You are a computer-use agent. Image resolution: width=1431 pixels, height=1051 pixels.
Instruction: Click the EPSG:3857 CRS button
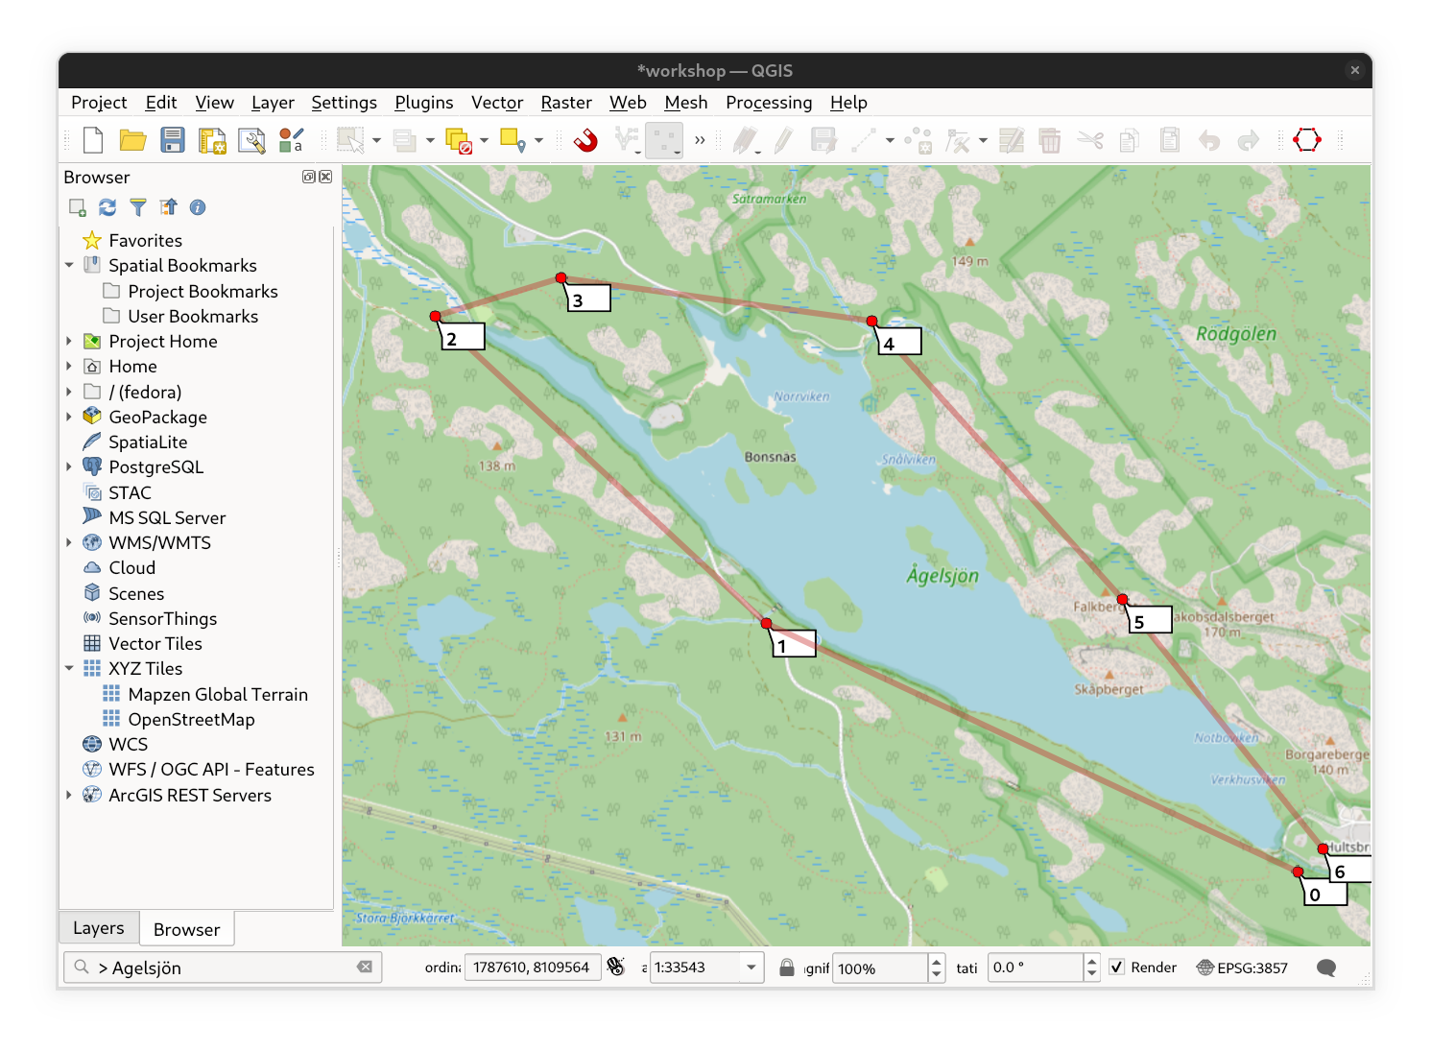1242,967
